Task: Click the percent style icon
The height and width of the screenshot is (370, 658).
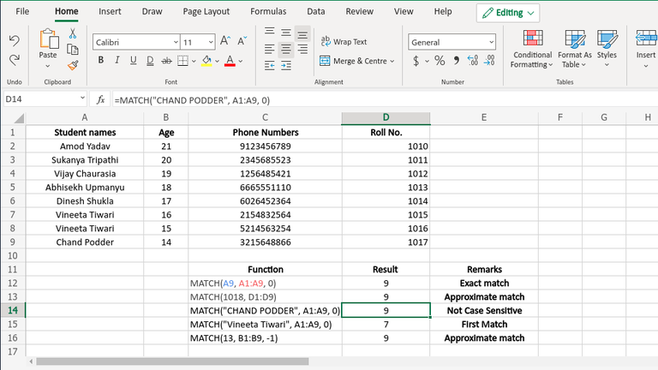Action: [x=440, y=61]
